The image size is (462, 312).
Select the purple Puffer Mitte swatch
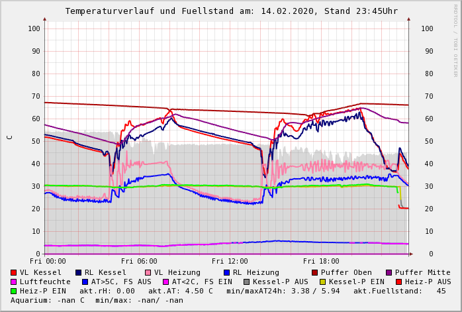(388, 272)
